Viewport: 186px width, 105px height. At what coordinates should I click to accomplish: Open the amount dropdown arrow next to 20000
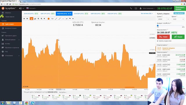(168, 19)
